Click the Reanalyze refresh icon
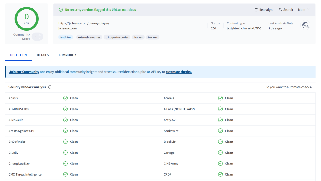Screen dimensions: 321x181 [x=256, y=10]
